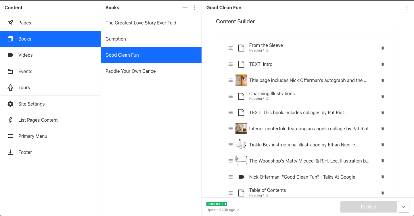Viewport: 414px width, 216px height.
Task: Delete the 'TEXT: Intro' block via trash icon
Action: point(382,64)
